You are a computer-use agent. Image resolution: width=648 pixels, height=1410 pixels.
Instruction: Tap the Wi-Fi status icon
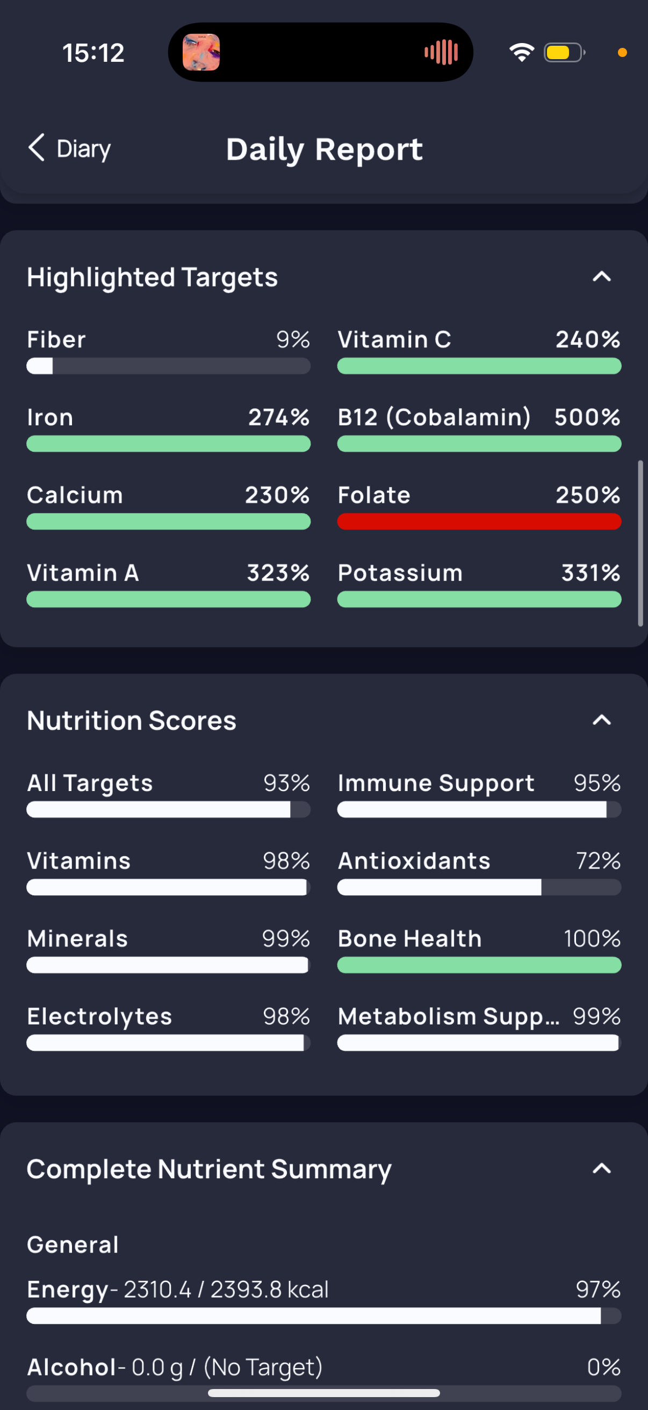522,53
